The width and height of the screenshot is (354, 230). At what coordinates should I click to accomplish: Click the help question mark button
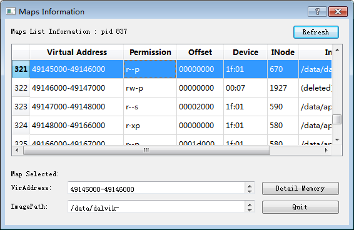tap(317, 11)
